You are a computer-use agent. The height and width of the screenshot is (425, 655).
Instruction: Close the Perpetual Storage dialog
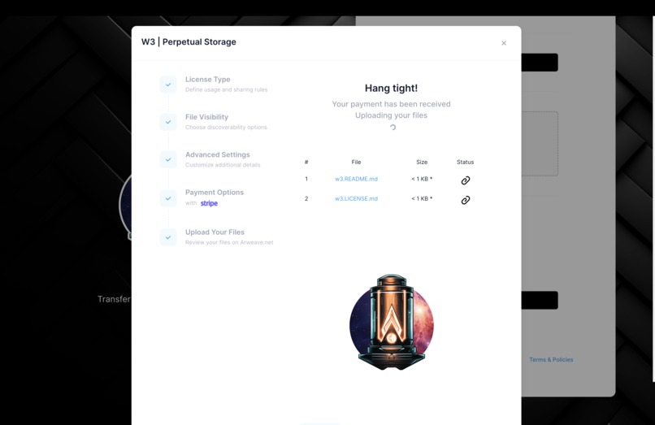[x=504, y=43]
